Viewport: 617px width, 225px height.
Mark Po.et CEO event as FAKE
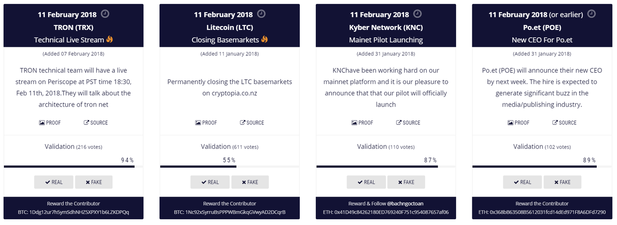point(562,182)
